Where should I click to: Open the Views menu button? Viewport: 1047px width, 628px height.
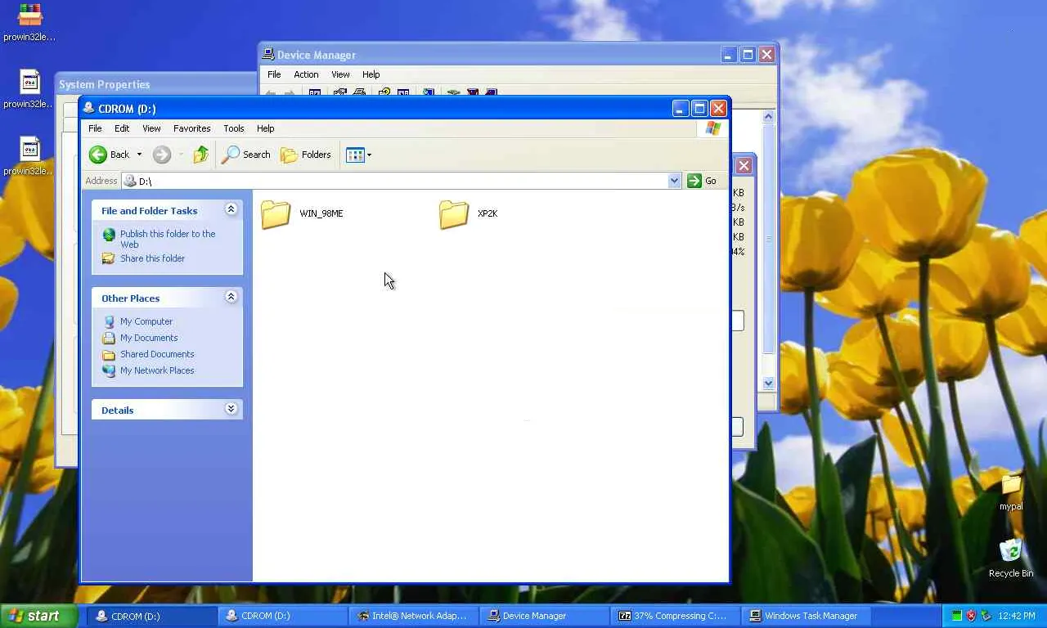(358, 155)
